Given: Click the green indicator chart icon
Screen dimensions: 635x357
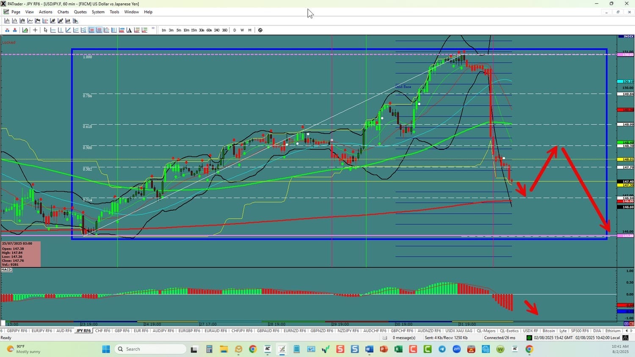Looking at the screenshot, I should (x=25, y=30).
